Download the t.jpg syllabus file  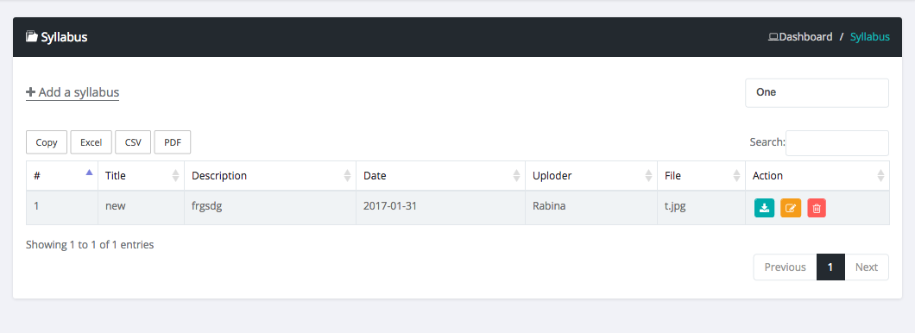pos(764,208)
